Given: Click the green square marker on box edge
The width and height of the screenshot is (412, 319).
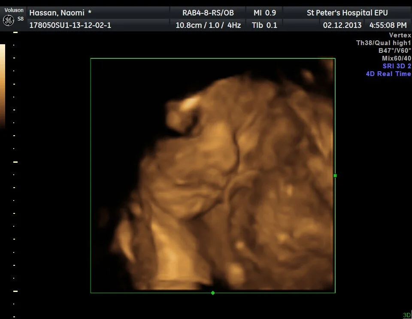Looking at the screenshot, I should pyautogui.click(x=335, y=176).
